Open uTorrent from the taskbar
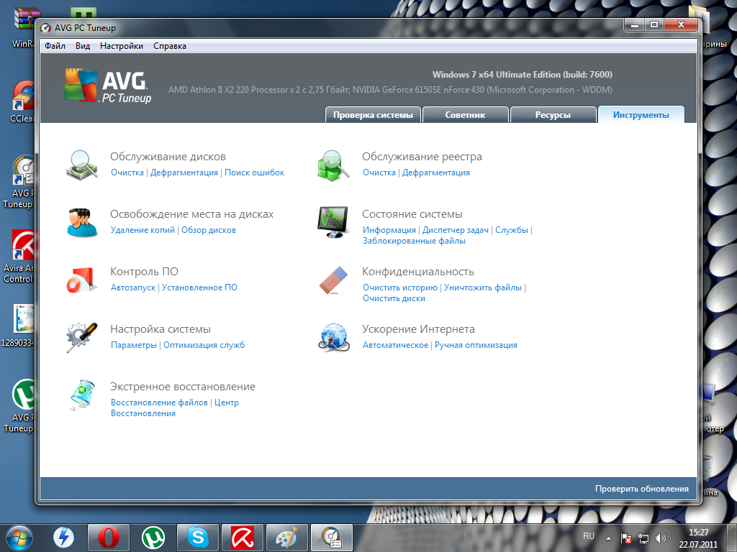This screenshot has height=552, width=737. 153,538
